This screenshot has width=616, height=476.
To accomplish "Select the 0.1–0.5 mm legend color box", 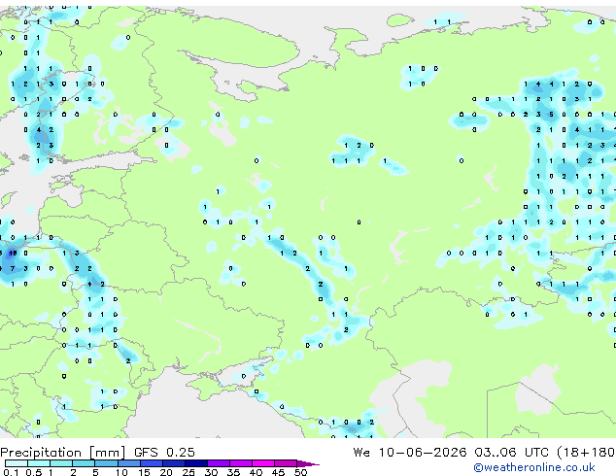I will 17,463.
